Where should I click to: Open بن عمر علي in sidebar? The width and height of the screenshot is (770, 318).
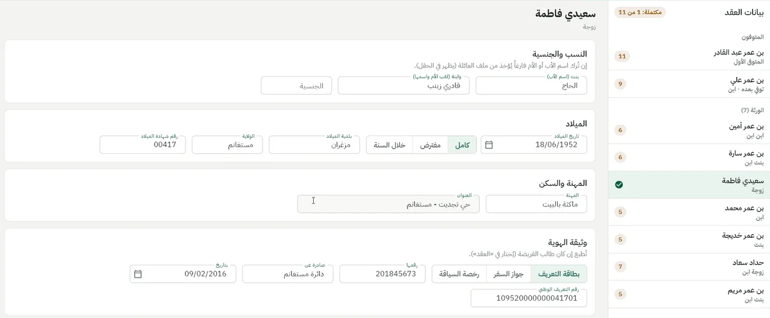pyautogui.click(x=689, y=84)
